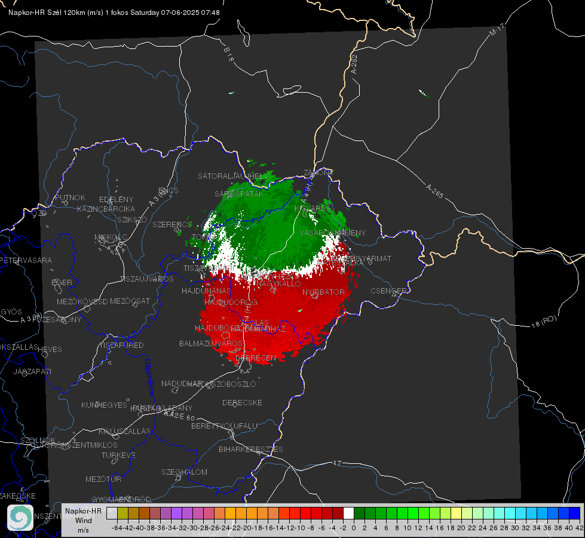Image resolution: width=585 pixels, height=538 pixels.
Task: Click the SZEGHALOM town label
Action: click(x=184, y=472)
